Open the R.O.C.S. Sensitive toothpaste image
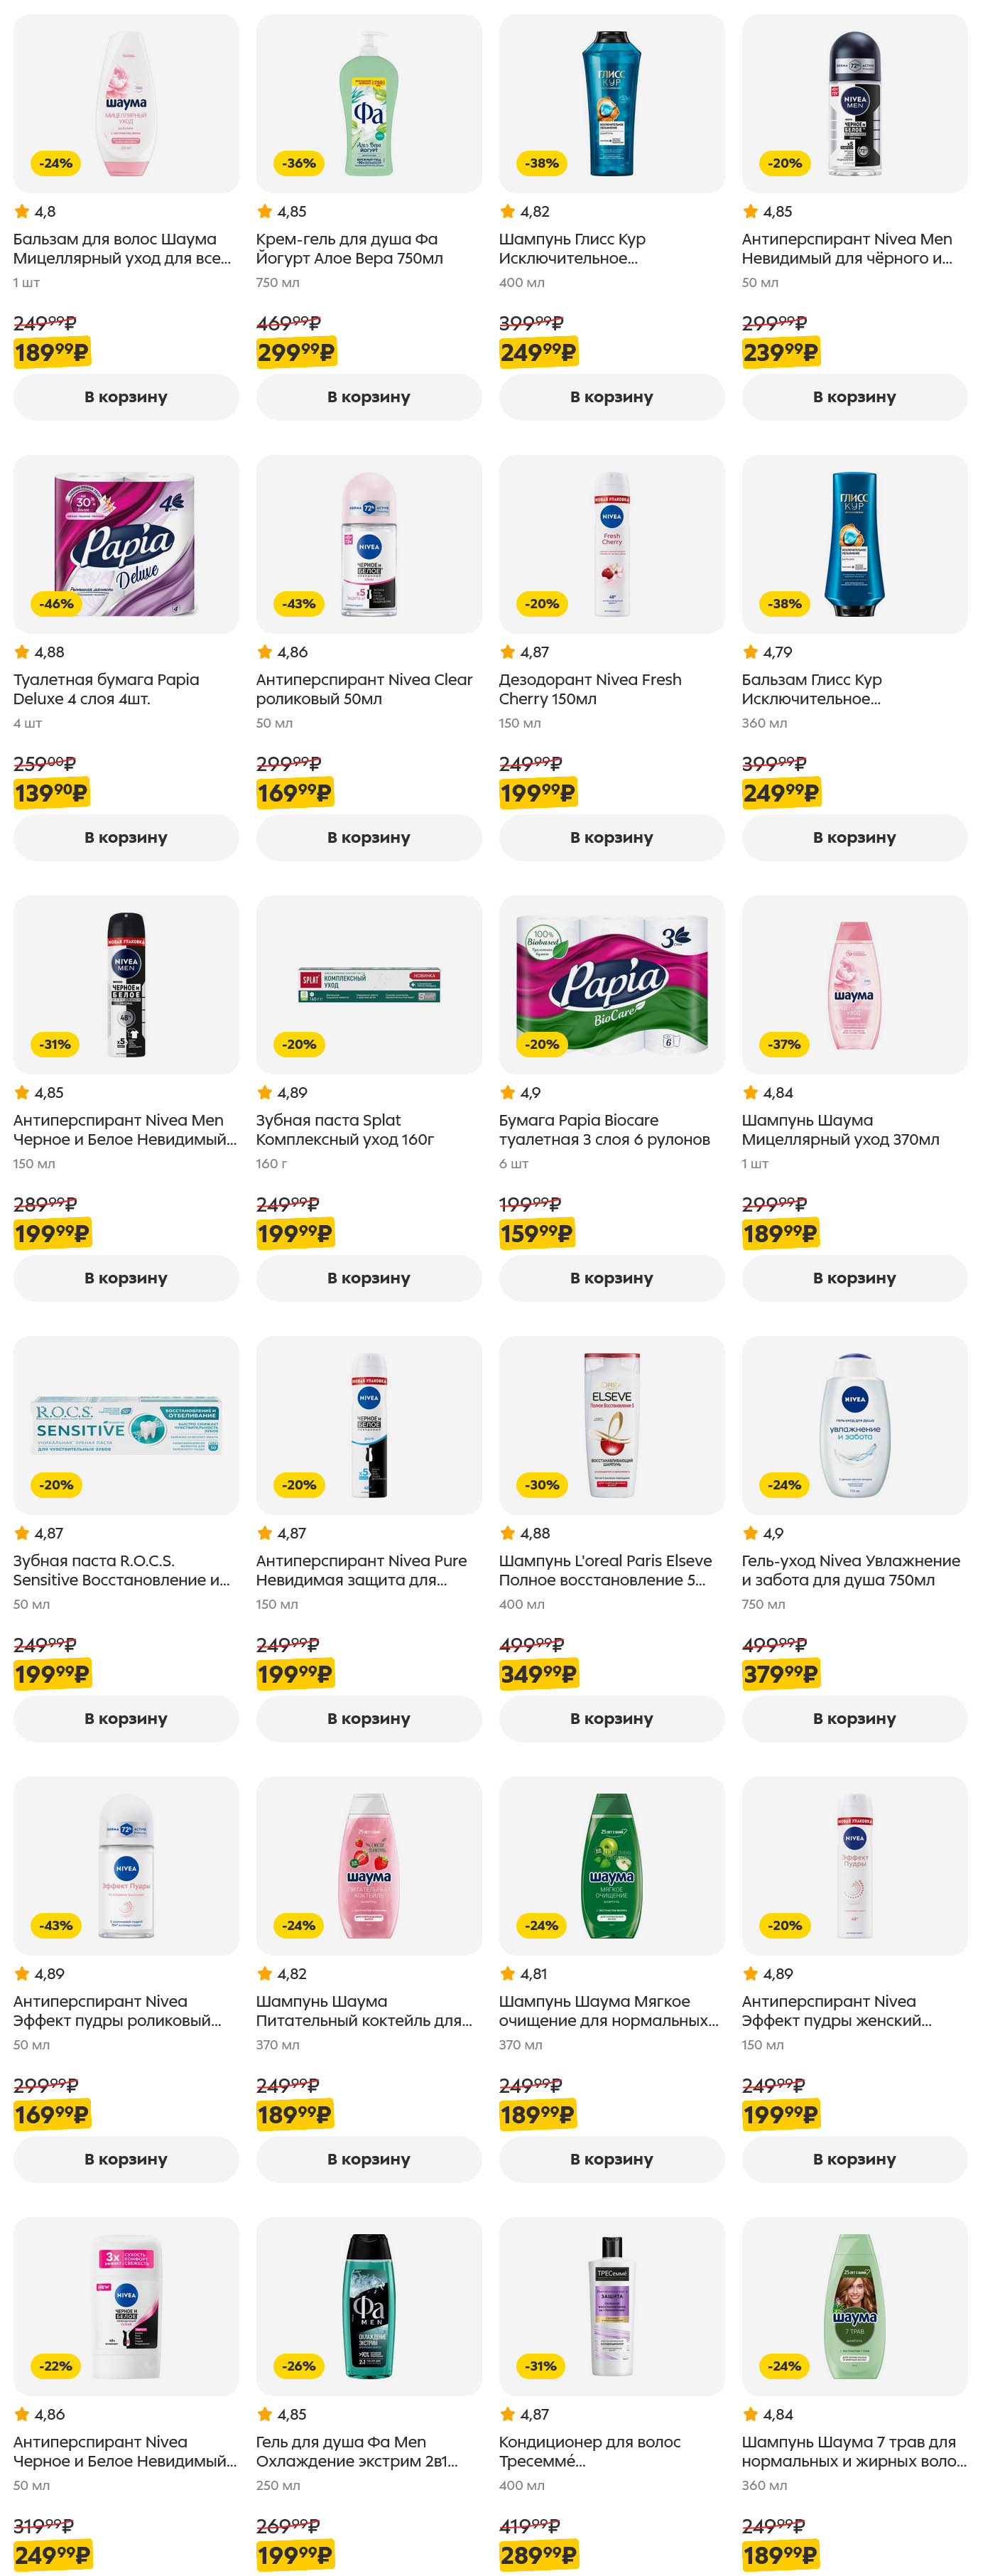This screenshot has width=1000, height=2576. (126, 1424)
